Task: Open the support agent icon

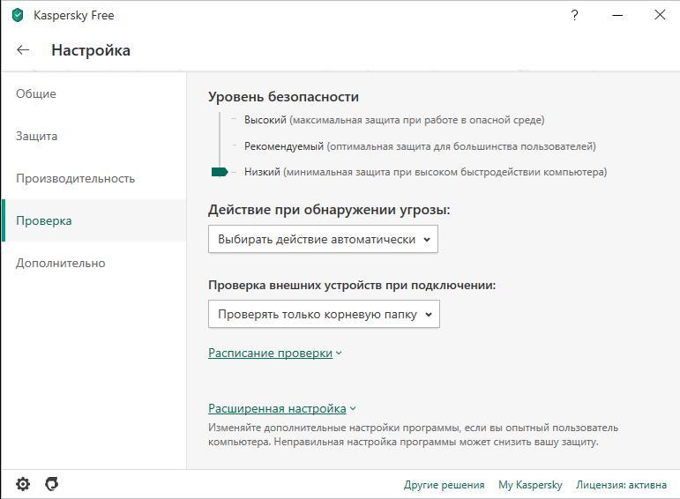Action: [x=52, y=484]
